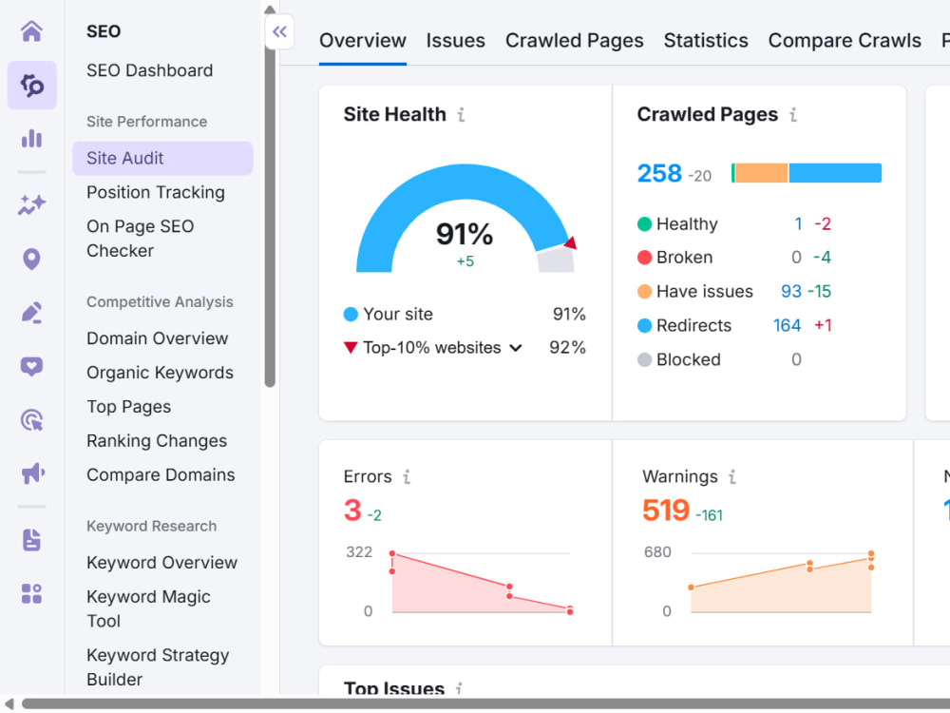Click the Errors count 3
Viewport: 950px width, 713px height.
352,511
